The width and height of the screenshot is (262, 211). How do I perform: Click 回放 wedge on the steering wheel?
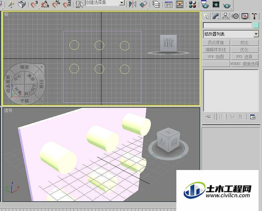[41, 84]
